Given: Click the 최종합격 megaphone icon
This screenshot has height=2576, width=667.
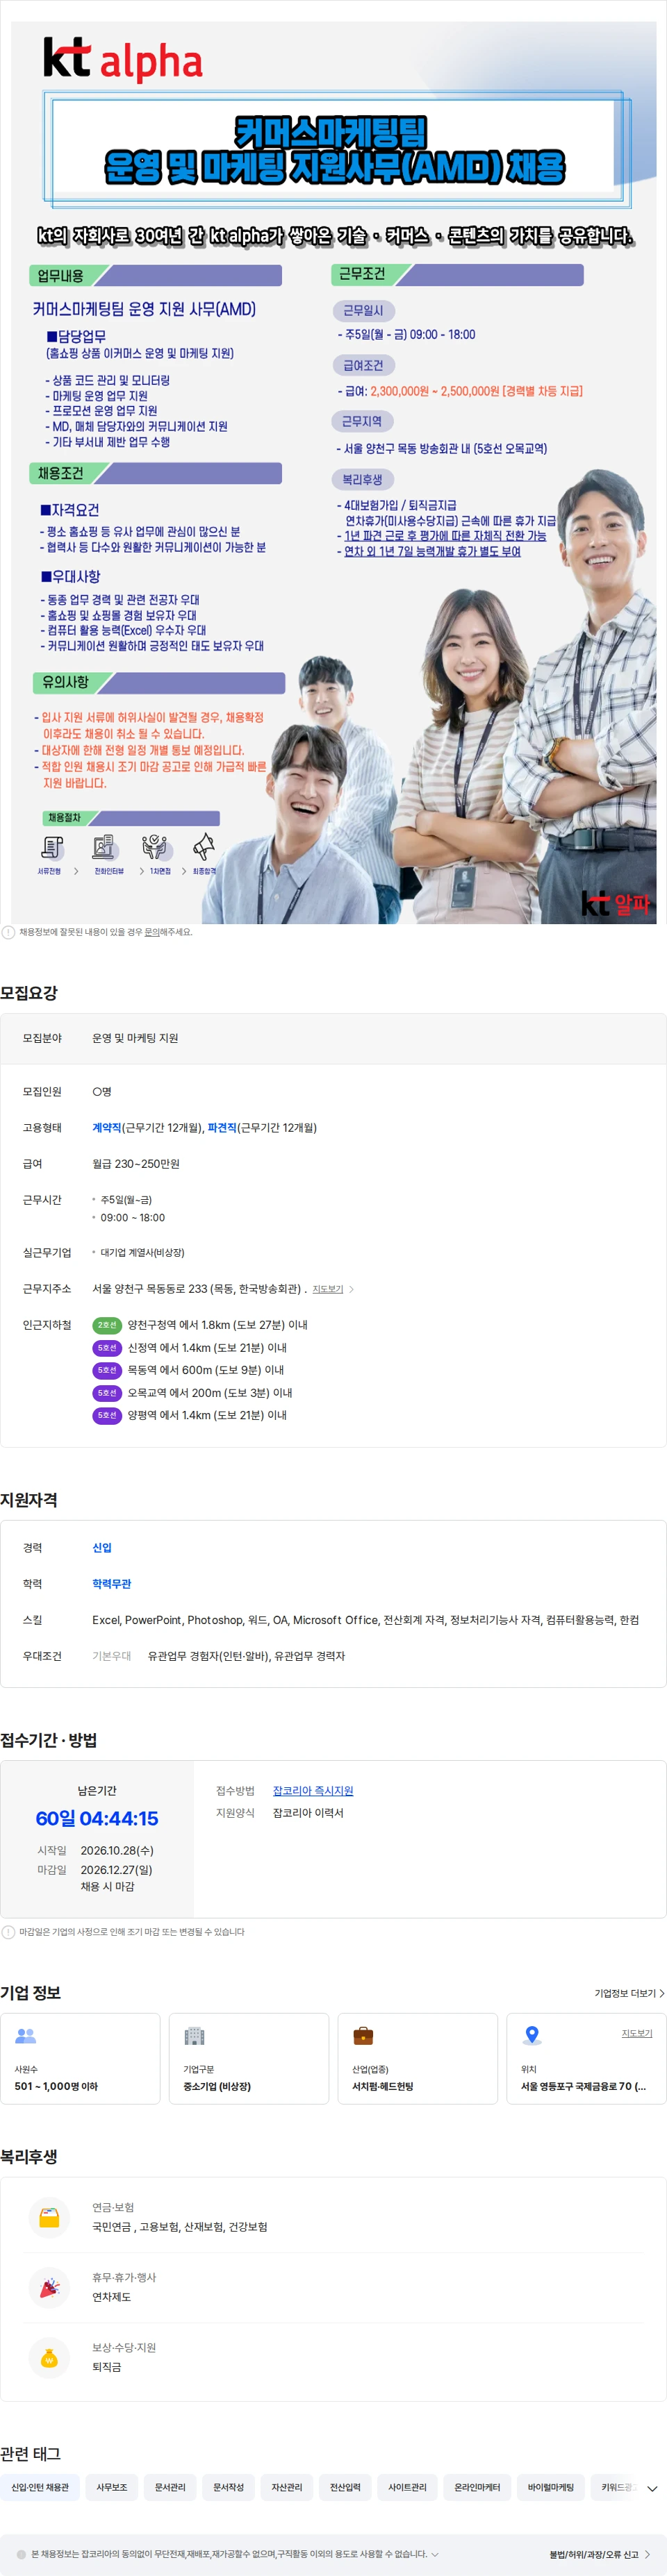Looking at the screenshot, I should tap(204, 847).
